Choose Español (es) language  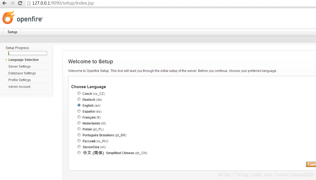[79, 111]
